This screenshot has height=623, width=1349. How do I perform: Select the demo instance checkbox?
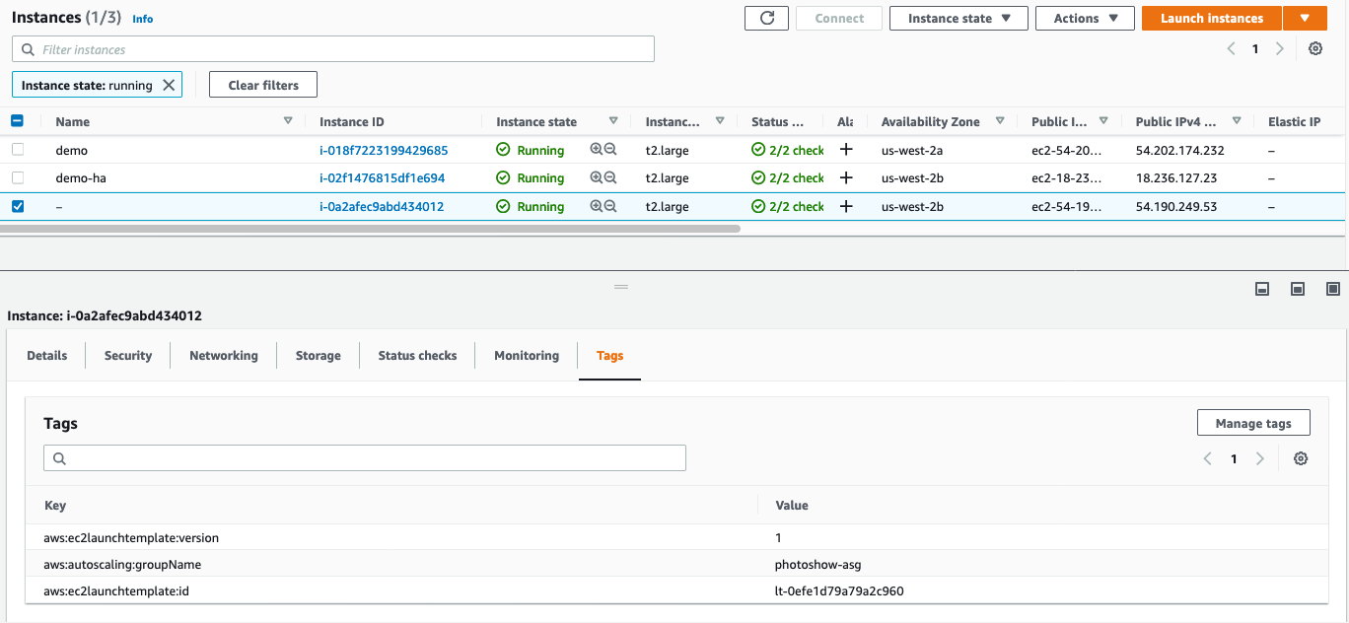coord(18,150)
